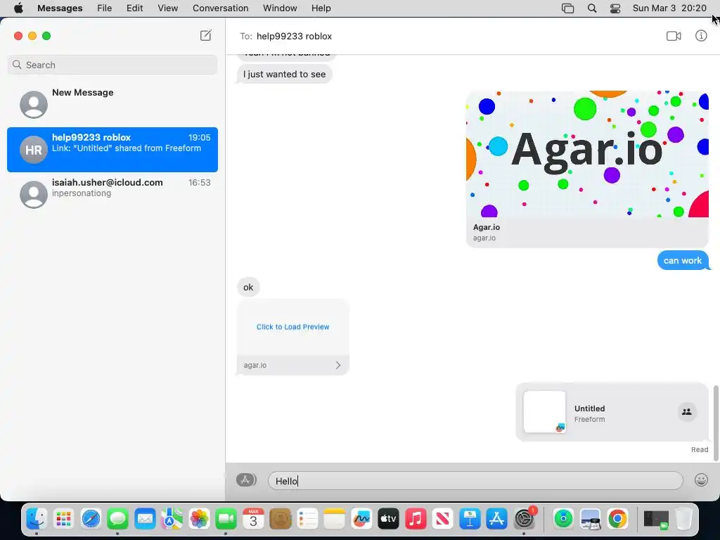Click the 'ok' message bubble
The width and height of the screenshot is (720, 540).
click(248, 287)
